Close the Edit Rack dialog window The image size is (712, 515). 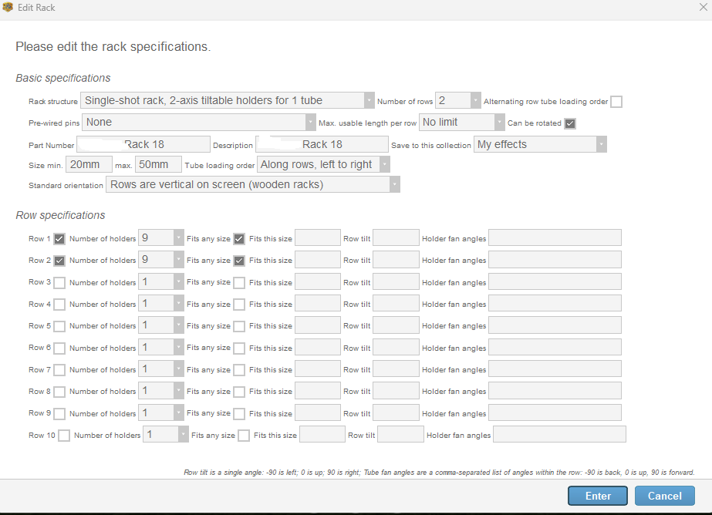(699, 8)
